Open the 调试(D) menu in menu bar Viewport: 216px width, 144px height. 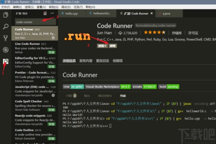pos(66,7)
